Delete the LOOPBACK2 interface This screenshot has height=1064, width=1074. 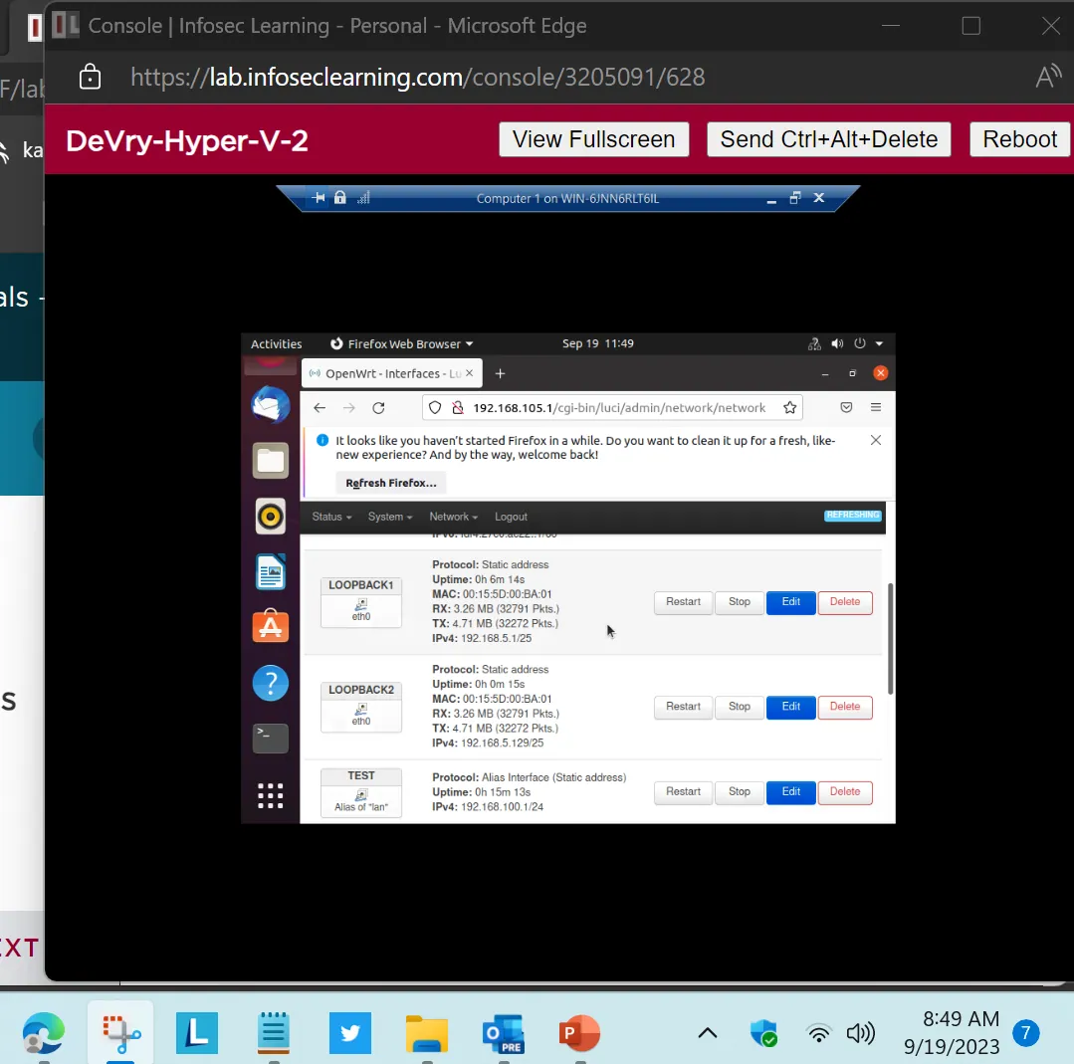pyautogui.click(x=844, y=707)
